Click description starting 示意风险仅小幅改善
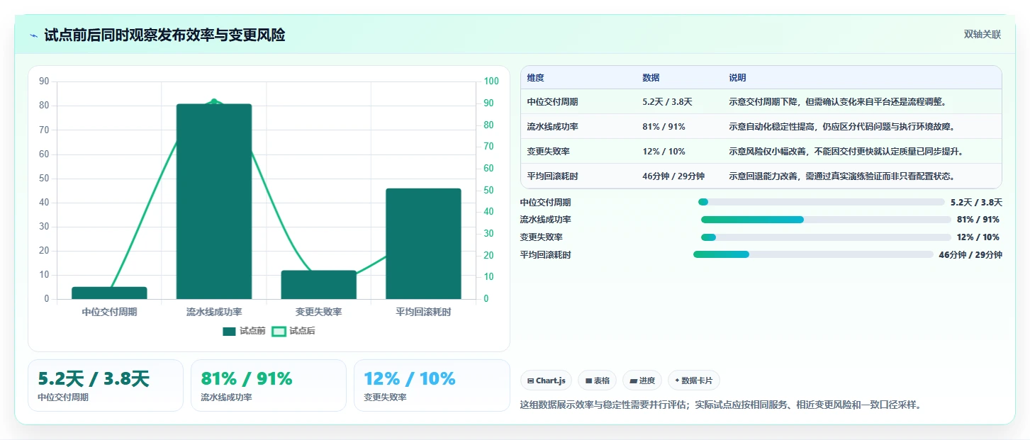Image resolution: width=1030 pixels, height=440 pixels. [846, 152]
